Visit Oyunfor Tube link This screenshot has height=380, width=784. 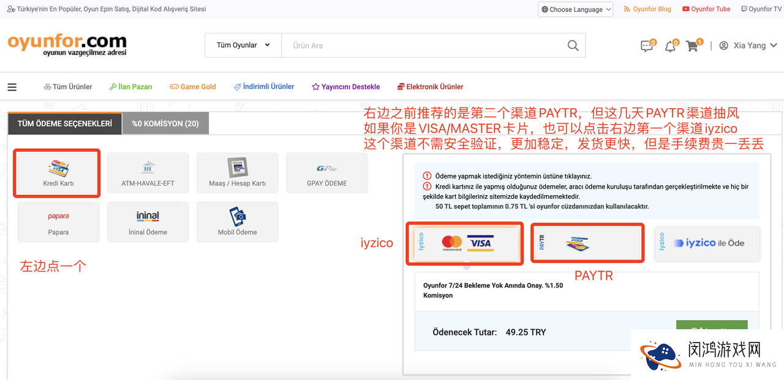pos(706,9)
